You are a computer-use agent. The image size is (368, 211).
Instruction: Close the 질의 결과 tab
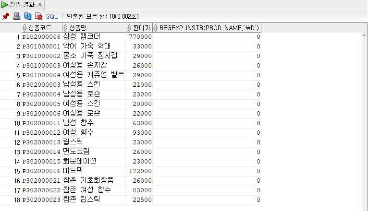(x=40, y=4)
